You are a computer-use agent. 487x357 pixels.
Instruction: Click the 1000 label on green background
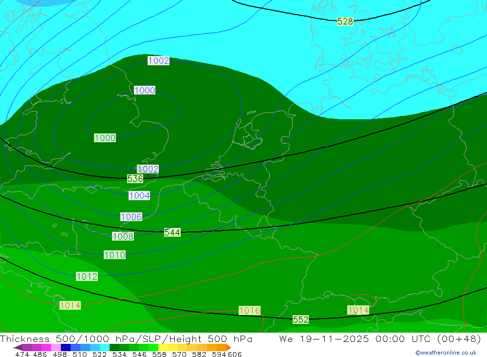tap(105, 138)
